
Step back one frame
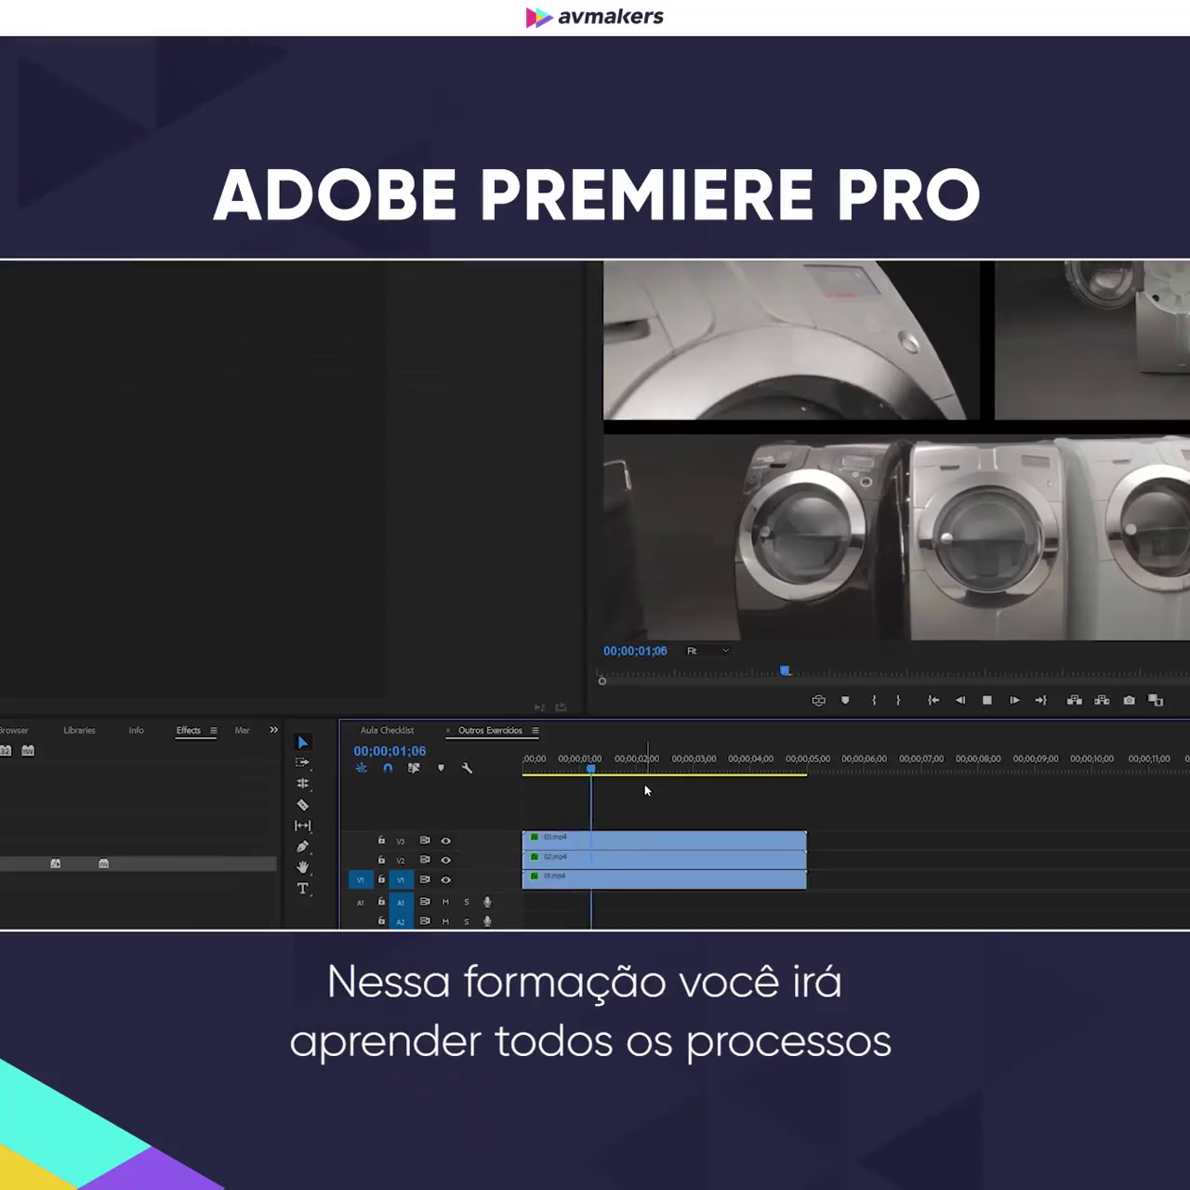[960, 700]
